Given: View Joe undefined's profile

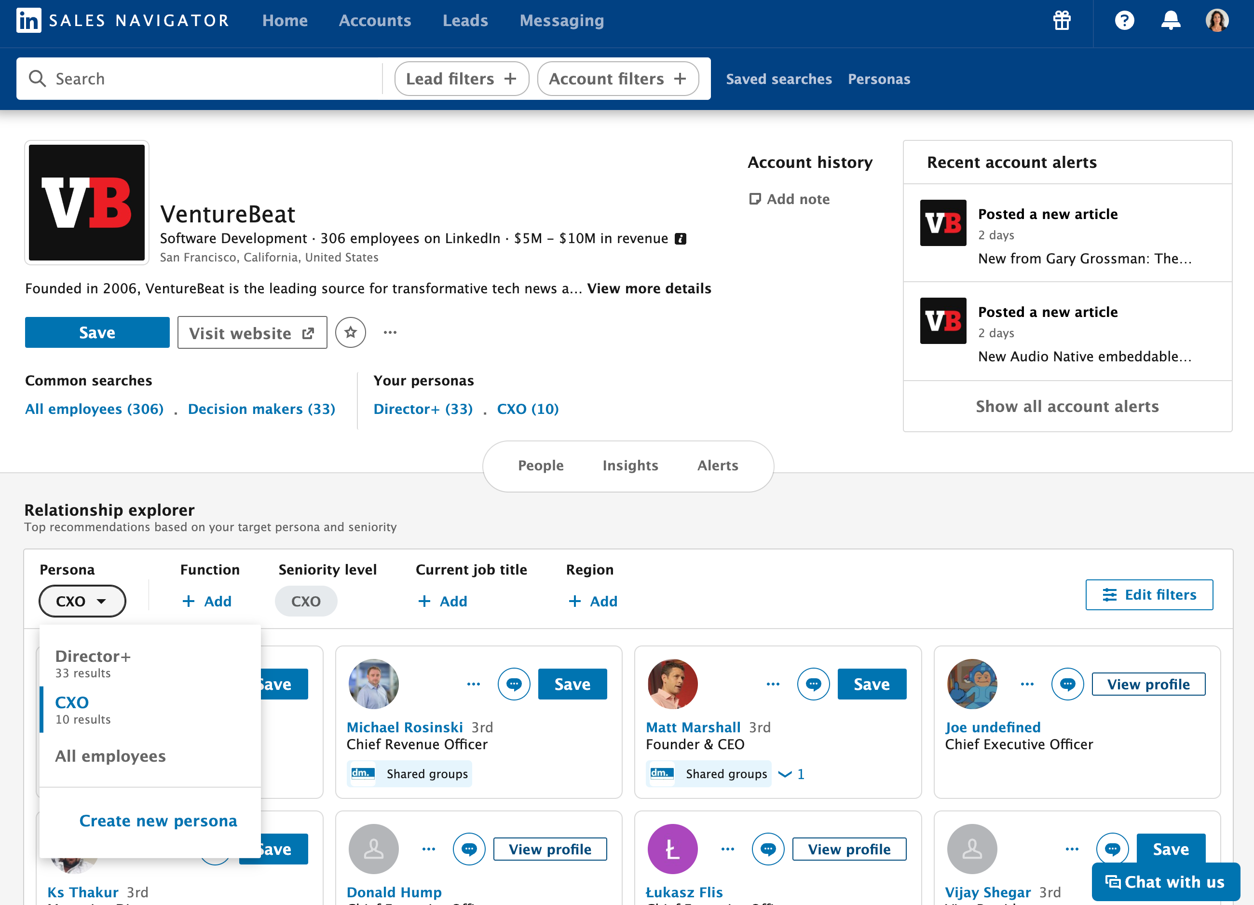Looking at the screenshot, I should tap(1148, 684).
